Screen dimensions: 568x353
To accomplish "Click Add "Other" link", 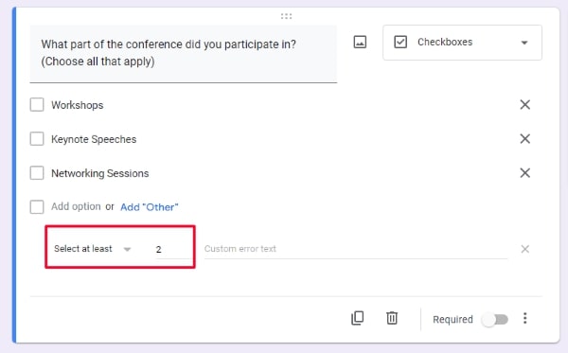I will (x=150, y=207).
